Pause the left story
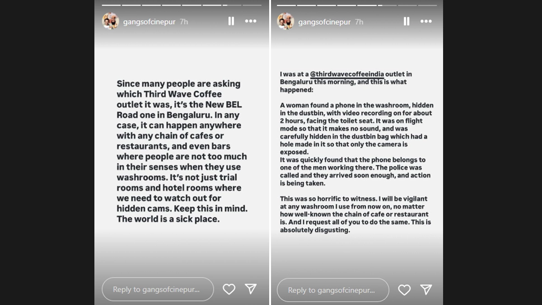The image size is (542, 305). coord(231,21)
